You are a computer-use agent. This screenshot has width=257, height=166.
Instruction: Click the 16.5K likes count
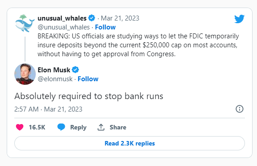point(37,127)
